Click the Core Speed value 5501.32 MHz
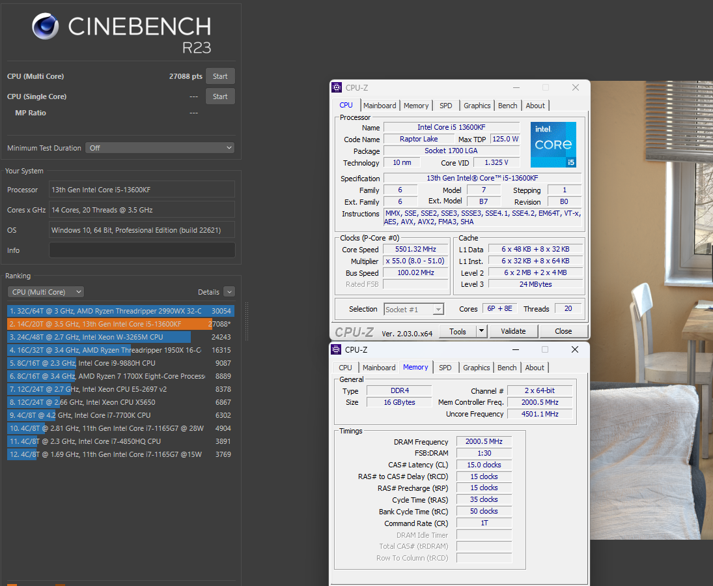 [415, 249]
